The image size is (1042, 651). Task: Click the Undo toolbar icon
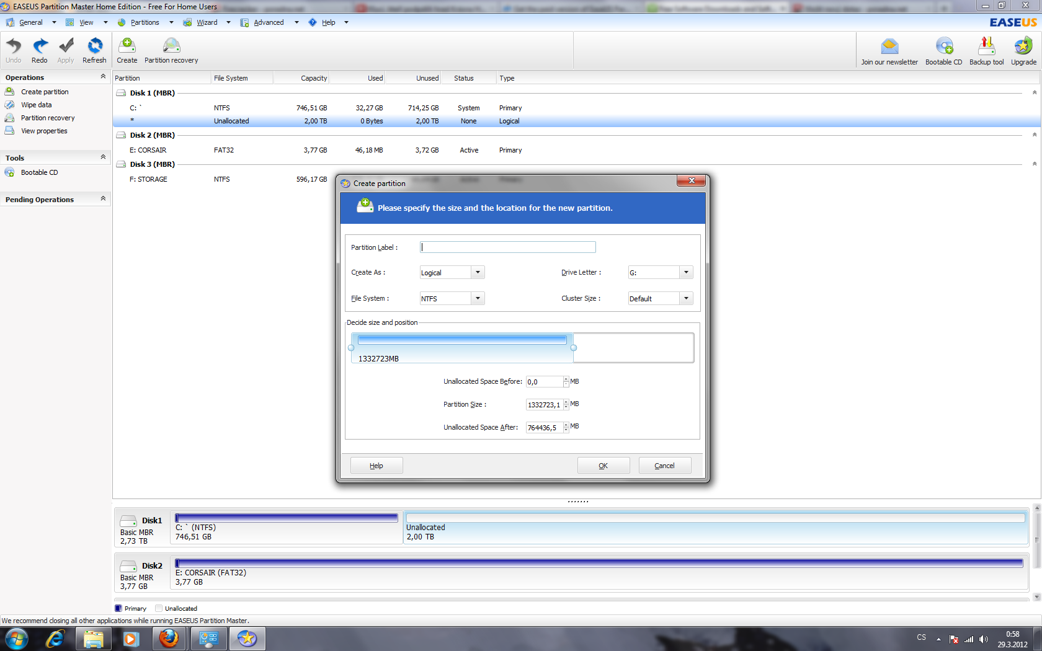tap(14, 50)
